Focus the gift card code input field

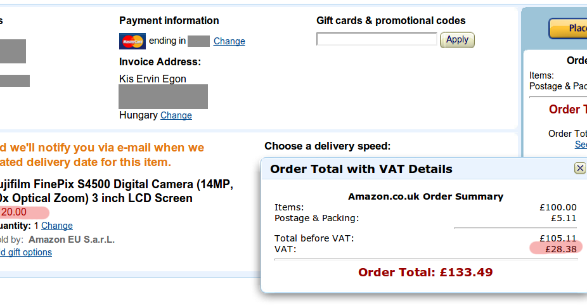tap(377, 39)
